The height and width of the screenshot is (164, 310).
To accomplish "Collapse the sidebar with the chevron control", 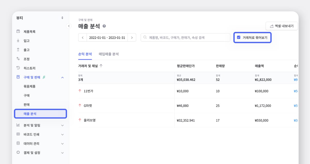I will point(69,26).
